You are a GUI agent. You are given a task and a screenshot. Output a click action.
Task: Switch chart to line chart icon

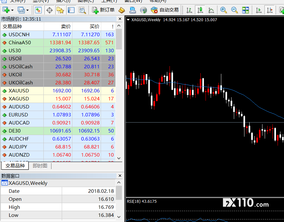point(211,10)
